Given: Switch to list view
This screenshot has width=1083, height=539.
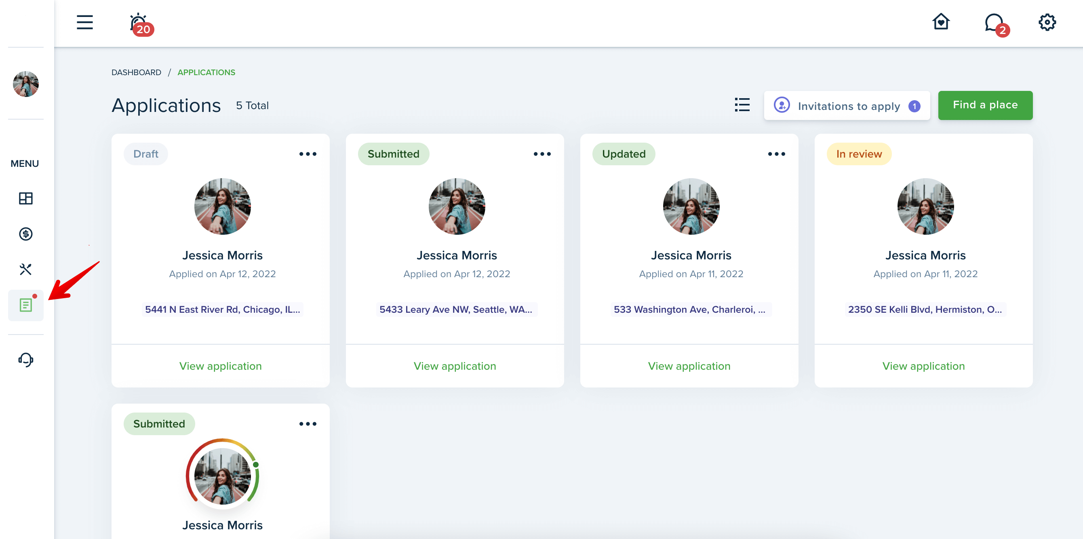Looking at the screenshot, I should [742, 105].
